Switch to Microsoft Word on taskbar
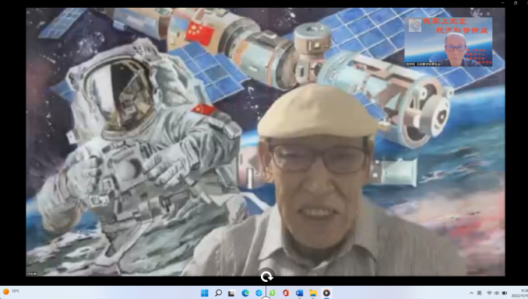 point(299,293)
